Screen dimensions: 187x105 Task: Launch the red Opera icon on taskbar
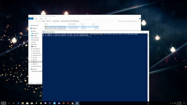[68, 103]
